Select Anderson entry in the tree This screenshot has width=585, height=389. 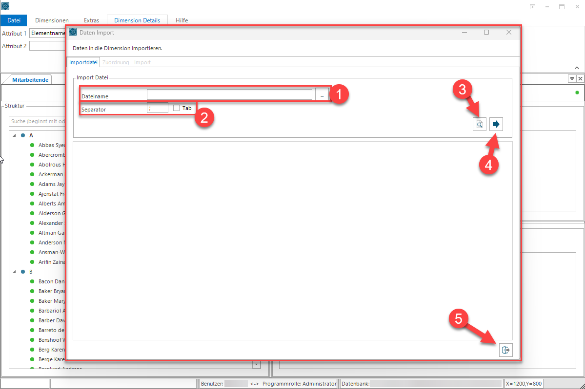52,242
